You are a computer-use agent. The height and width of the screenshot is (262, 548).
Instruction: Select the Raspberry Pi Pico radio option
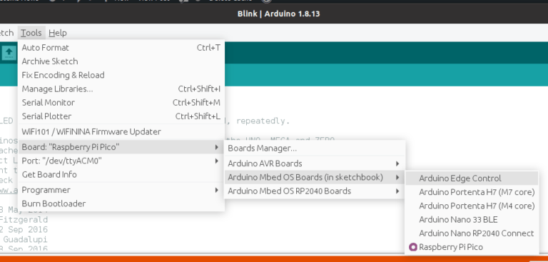pyautogui.click(x=472, y=247)
